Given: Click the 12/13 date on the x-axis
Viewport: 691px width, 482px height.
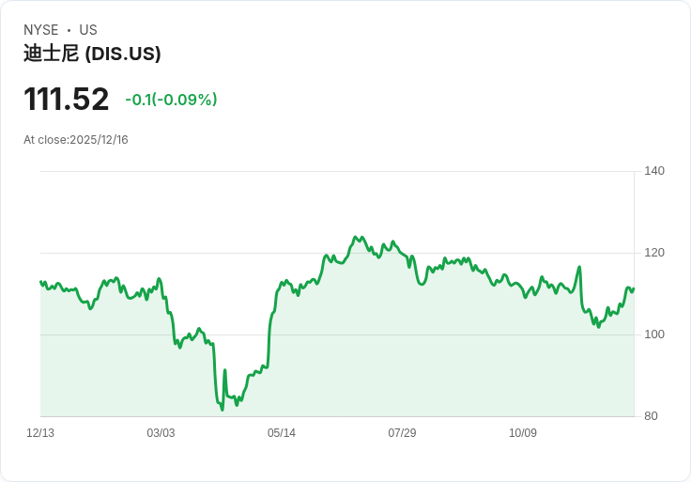Looking at the screenshot, I should (x=40, y=433).
